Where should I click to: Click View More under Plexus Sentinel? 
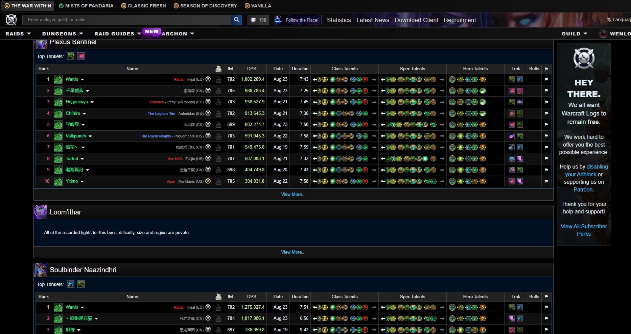click(293, 194)
